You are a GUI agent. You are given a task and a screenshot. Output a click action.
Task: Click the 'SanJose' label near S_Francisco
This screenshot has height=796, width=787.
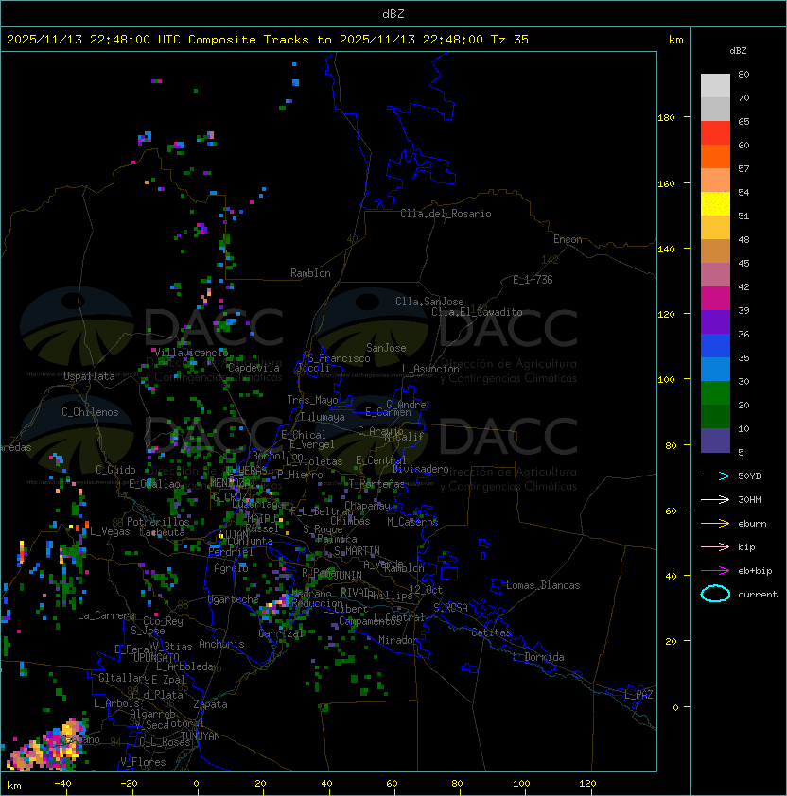[386, 348]
